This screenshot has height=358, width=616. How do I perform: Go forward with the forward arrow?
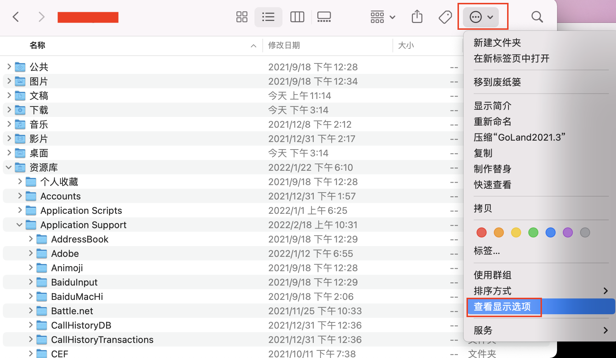(42, 17)
